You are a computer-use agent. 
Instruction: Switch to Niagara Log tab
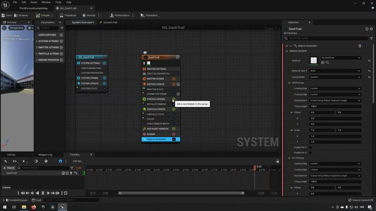(x=45, y=155)
